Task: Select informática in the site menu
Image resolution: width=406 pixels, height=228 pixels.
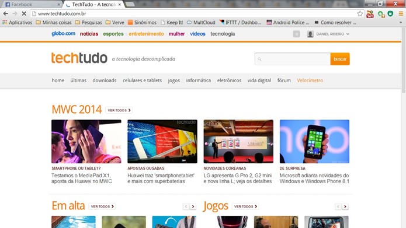Action: pyautogui.click(x=199, y=80)
